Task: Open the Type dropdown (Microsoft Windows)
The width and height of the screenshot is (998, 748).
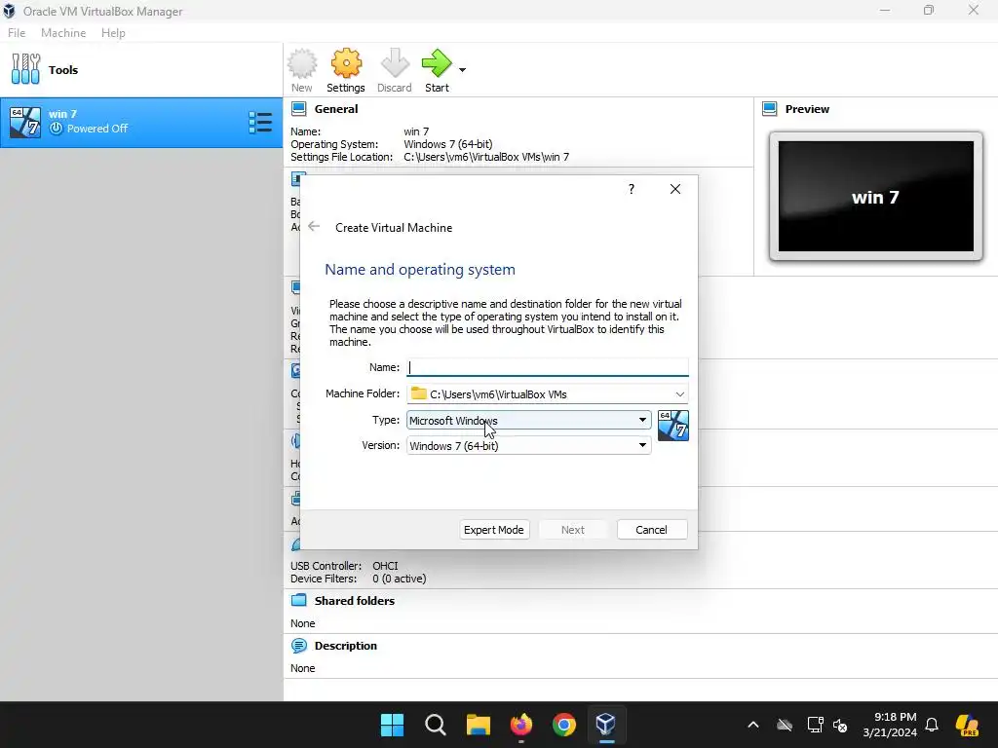Action: 528,420
